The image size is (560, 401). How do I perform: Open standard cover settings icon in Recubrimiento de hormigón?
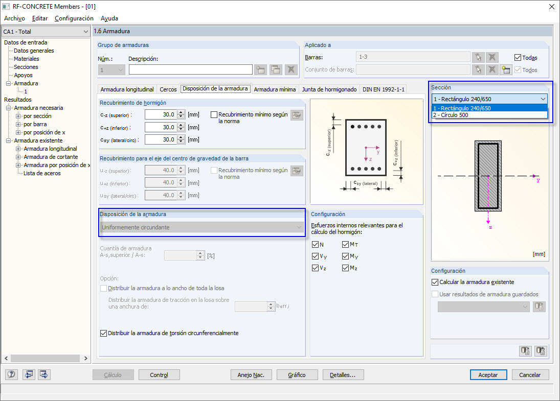click(x=297, y=115)
